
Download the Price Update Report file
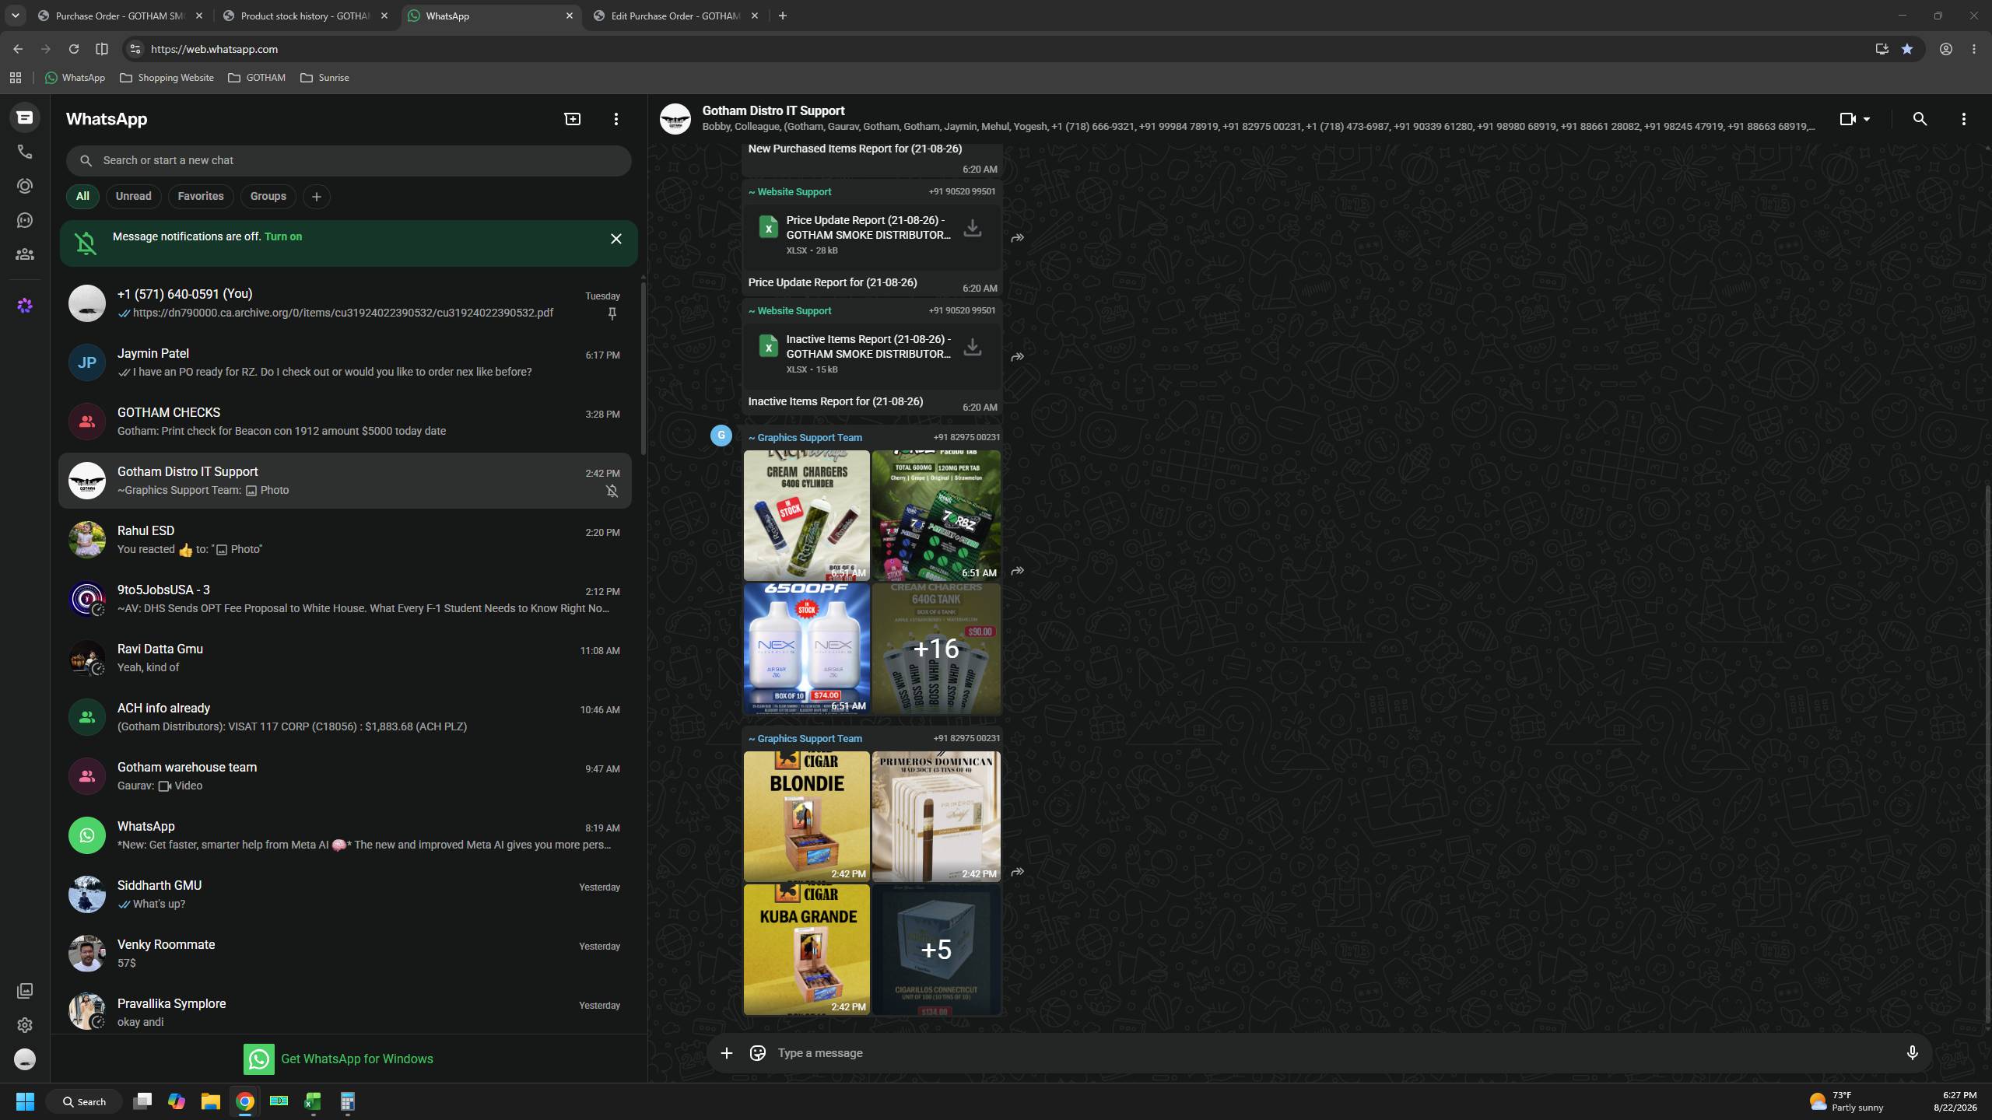tap(972, 228)
